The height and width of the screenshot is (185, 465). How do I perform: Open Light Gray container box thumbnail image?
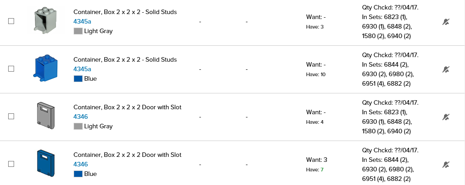[47, 20]
